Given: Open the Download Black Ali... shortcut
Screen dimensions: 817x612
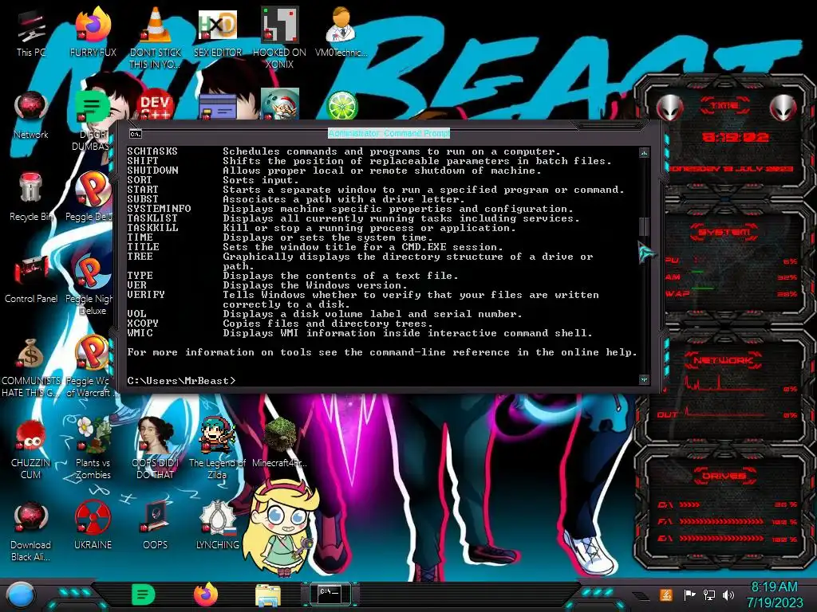Looking at the screenshot, I should 31,531.
